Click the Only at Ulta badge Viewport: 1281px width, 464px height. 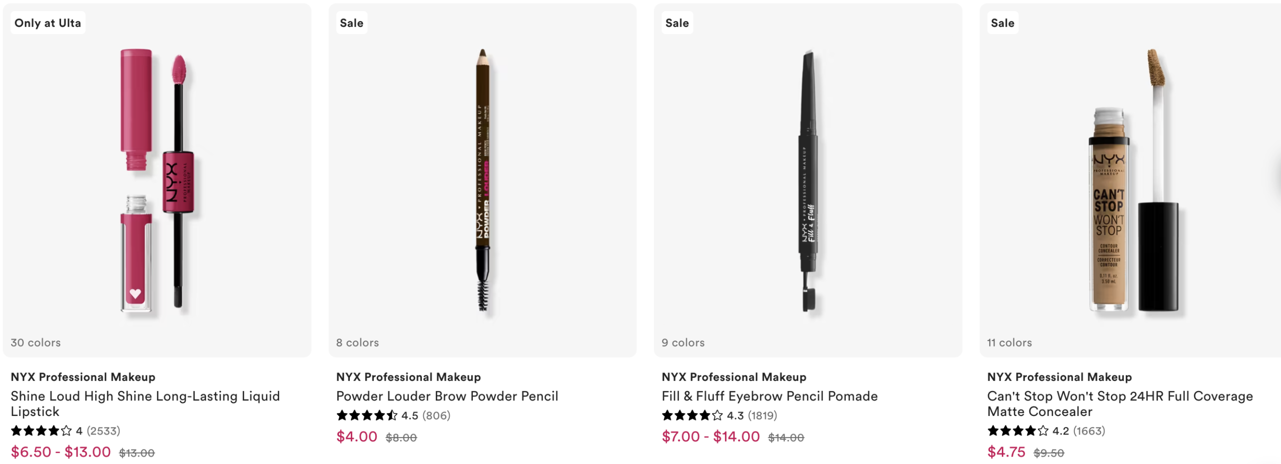pyautogui.click(x=48, y=23)
